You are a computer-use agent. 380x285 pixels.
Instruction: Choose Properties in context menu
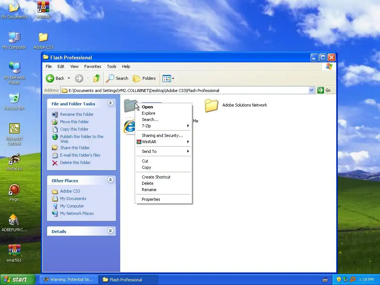pos(164,199)
